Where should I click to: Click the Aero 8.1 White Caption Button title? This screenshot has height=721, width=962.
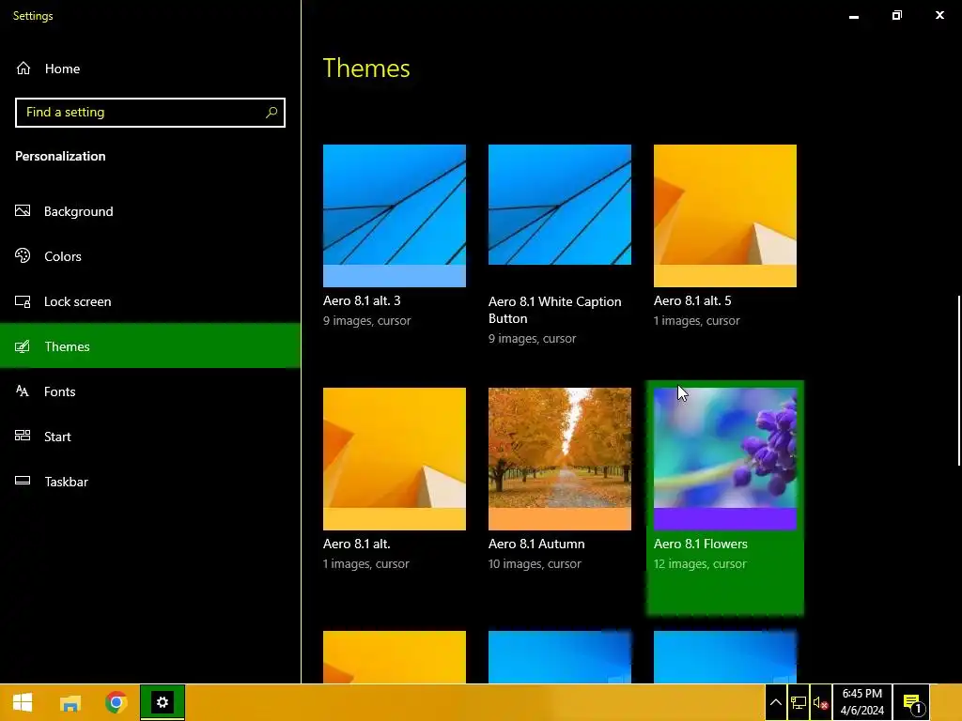pos(554,310)
